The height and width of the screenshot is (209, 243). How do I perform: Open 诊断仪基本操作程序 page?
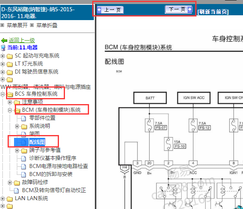click(53, 158)
